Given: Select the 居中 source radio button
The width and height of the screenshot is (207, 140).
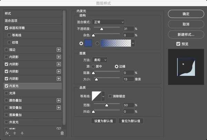Looking at the screenshot, I should click(93, 66).
